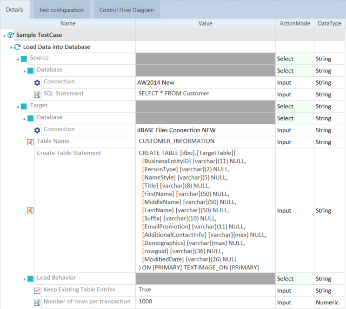Viewport: 346px width, 309px height.
Task: Click the ActionMode column header
Action: coord(294,23)
